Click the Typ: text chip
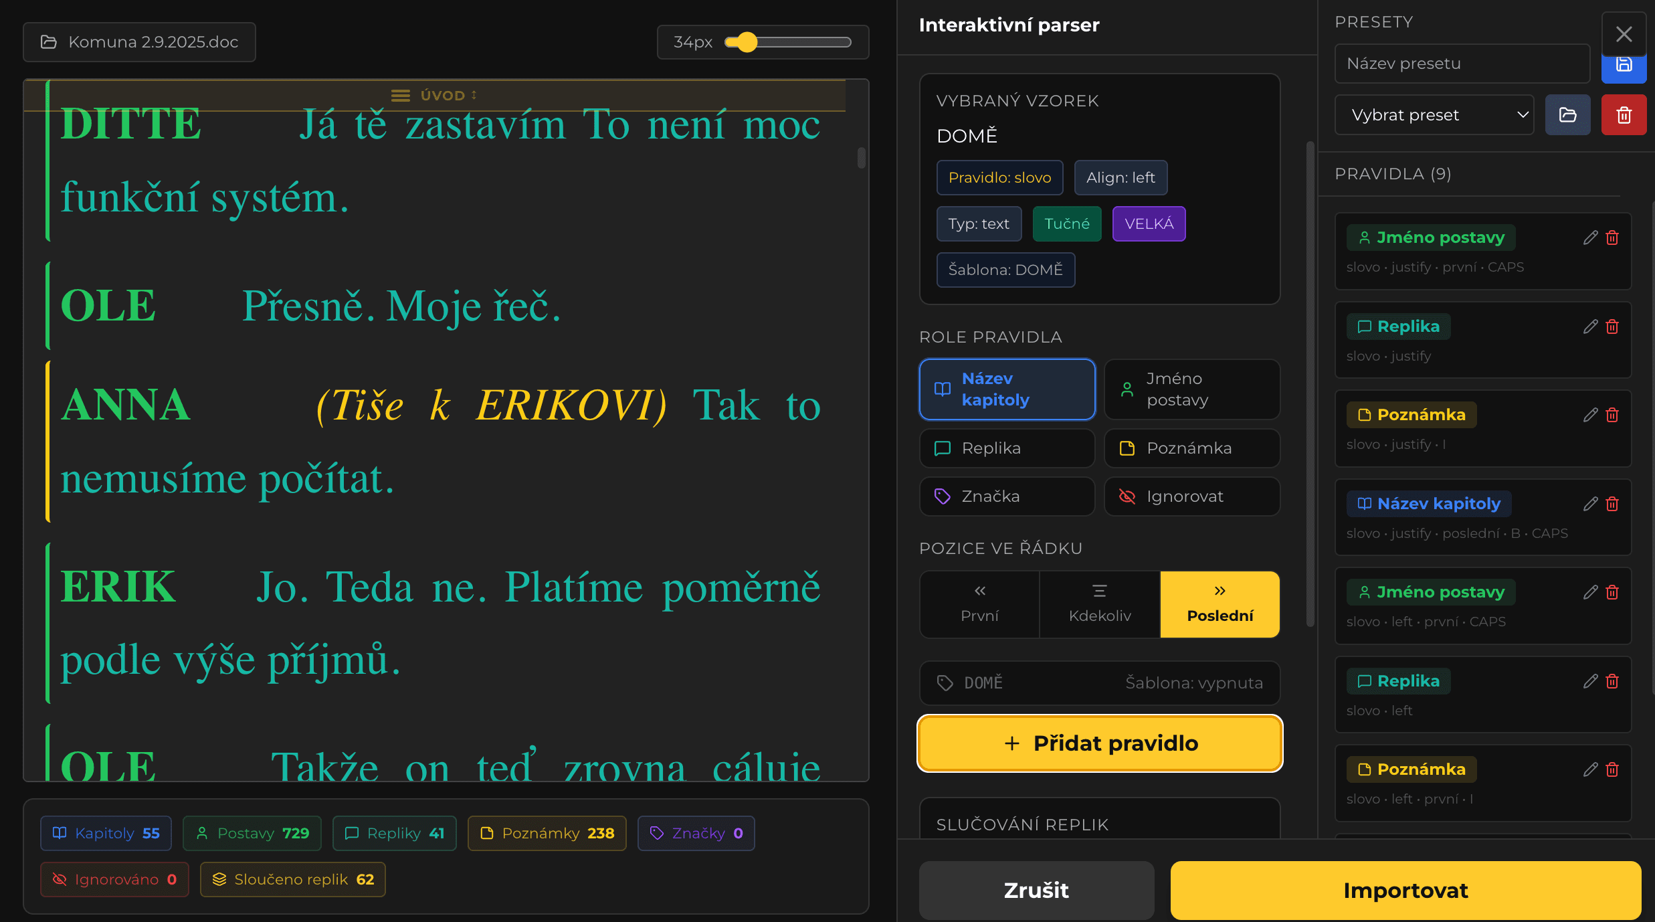This screenshot has width=1655, height=922. (979, 224)
